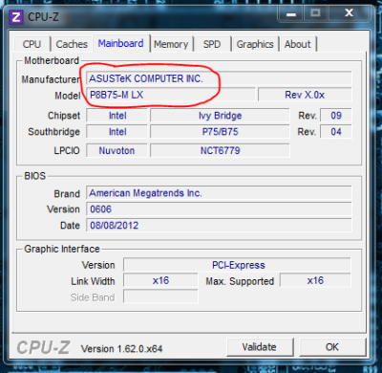Click the Manufacturer label
This screenshot has width=382, height=373.
pyautogui.click(x=51, y=79)
